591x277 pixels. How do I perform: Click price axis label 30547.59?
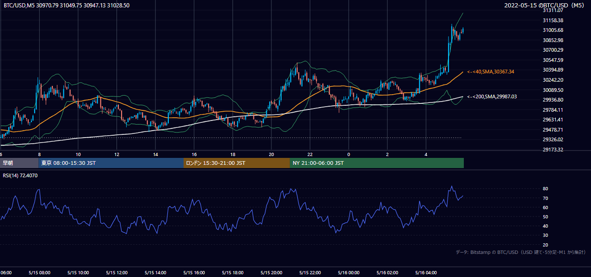[553, 60]
